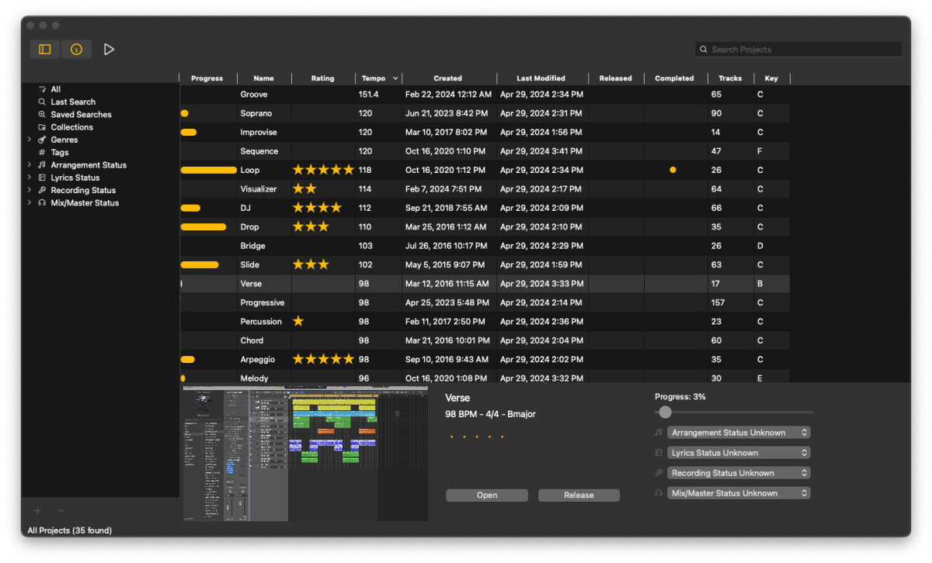Expand Arrangement Status in sidebar
The height and width of the screenshot is (563, 932).
point(30,165)
